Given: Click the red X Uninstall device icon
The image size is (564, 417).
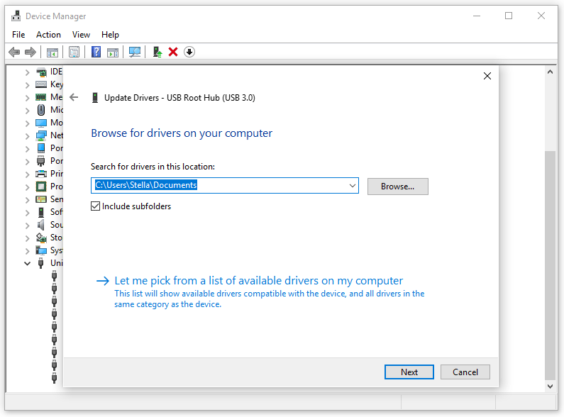Looking at the screenshot, I should (x=173, y=52).
